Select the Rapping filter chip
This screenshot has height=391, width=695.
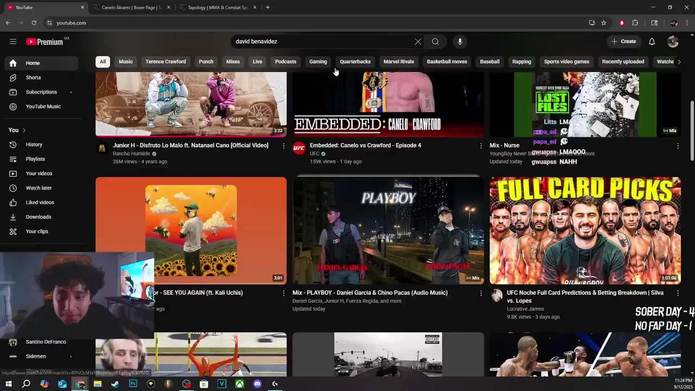(522, 62)
